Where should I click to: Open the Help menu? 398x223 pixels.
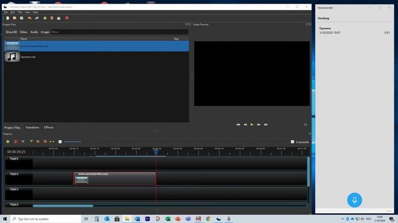point(35,12)
